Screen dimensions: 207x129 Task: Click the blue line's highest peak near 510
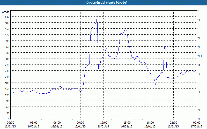point(97,18)
